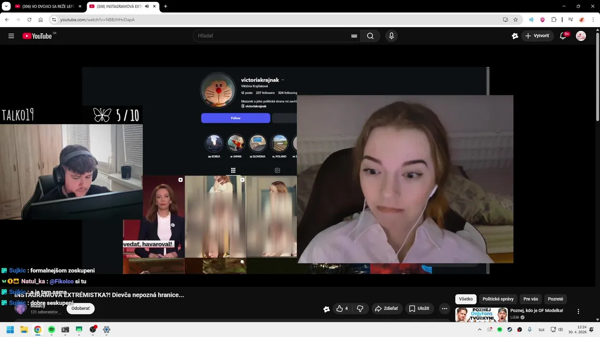Image resolution: width=600 pixels, height=337 pixels.
Task: Switch to the VO DVOJICI SA REŽE LEPŠIE tab
Action: coord(48,6)
